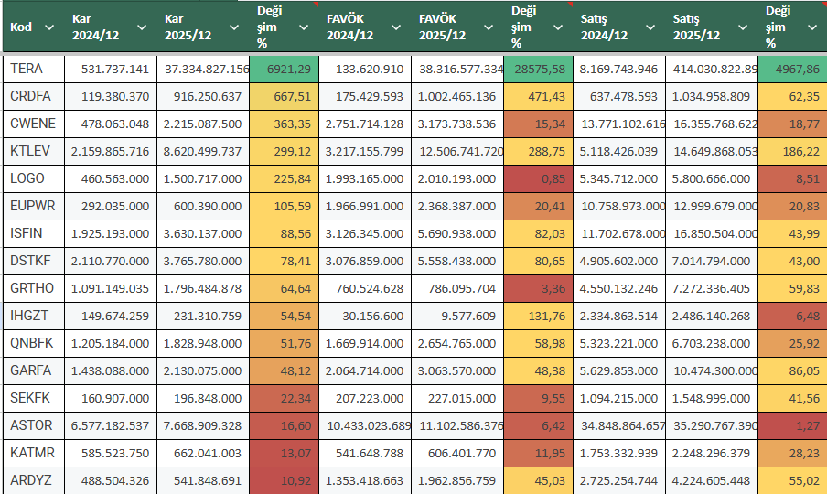The image size is (827, 494).
Task: Open the Kar 2024/12 filter dropdown
Action: pyautogui.click(x=142, y=27)
